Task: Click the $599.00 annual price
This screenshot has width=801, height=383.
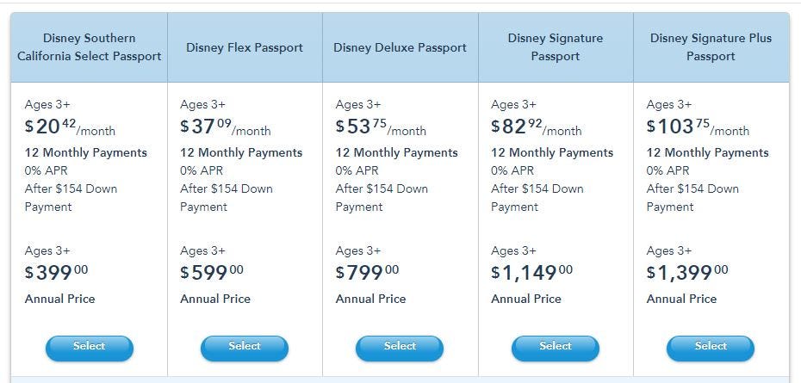Action: click(x=212, y=272)
